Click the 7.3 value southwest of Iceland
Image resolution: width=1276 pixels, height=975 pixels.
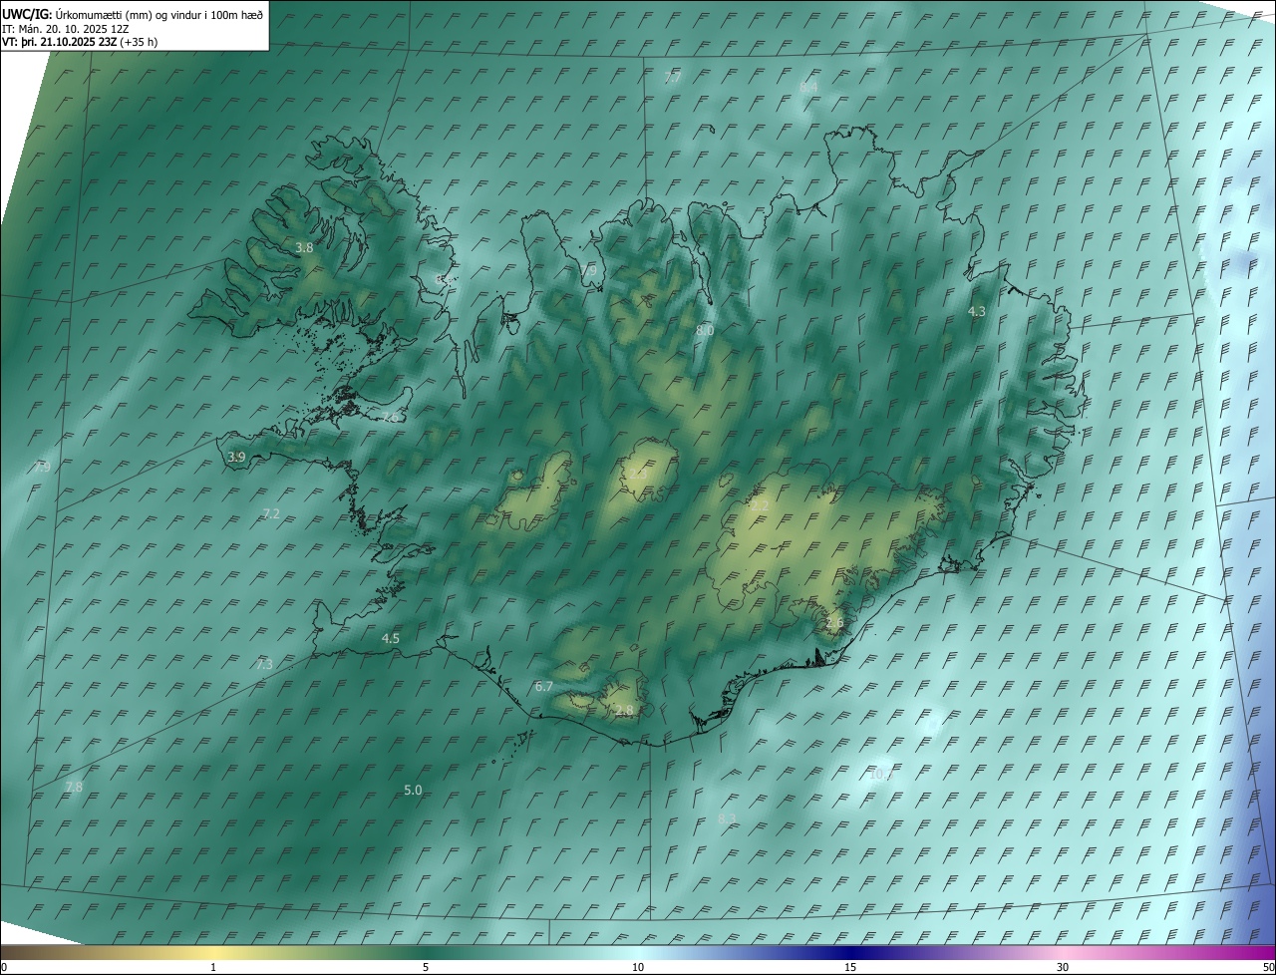pos(264,664)
